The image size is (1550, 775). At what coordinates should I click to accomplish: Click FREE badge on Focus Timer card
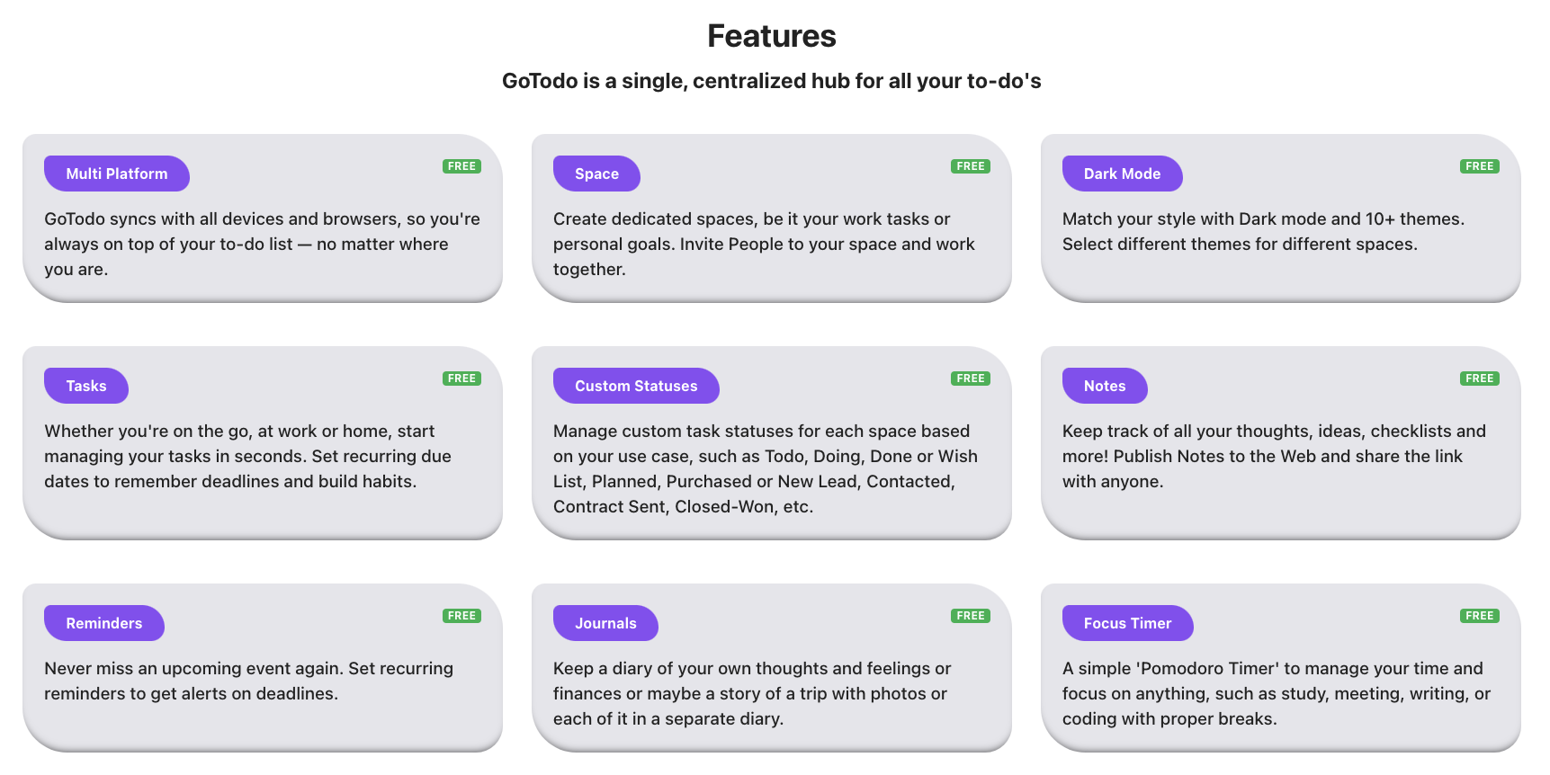(1480, 616)
